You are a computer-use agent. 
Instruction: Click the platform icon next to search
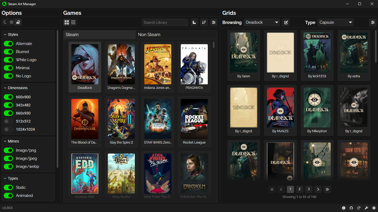194,22
